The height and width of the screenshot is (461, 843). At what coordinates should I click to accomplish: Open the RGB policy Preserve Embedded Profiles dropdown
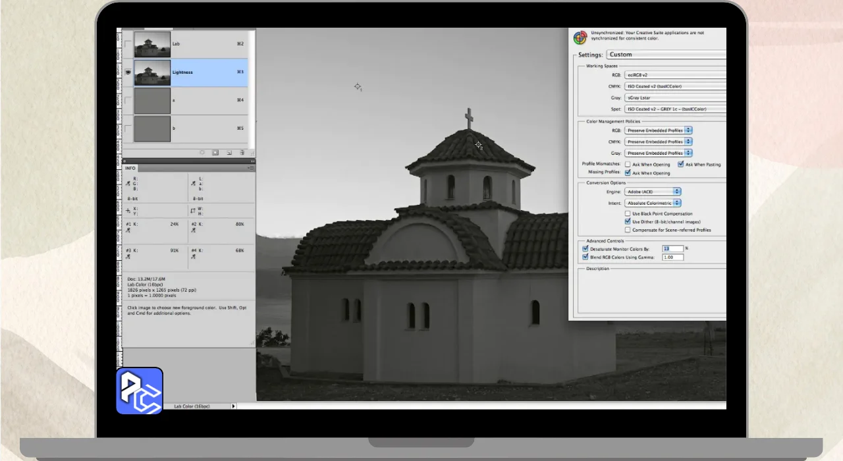(657, 130)
